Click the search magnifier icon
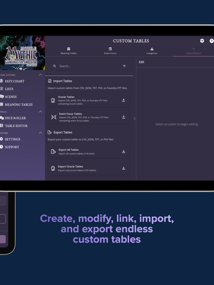Viewport: 214px width, 285px height. coord(54,66)
